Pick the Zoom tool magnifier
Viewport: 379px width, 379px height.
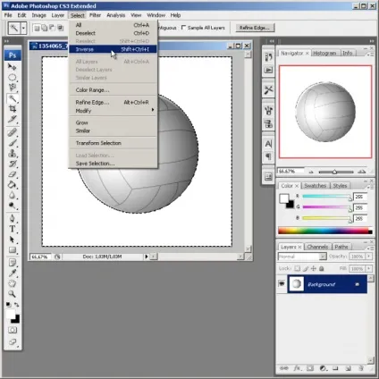13,294
